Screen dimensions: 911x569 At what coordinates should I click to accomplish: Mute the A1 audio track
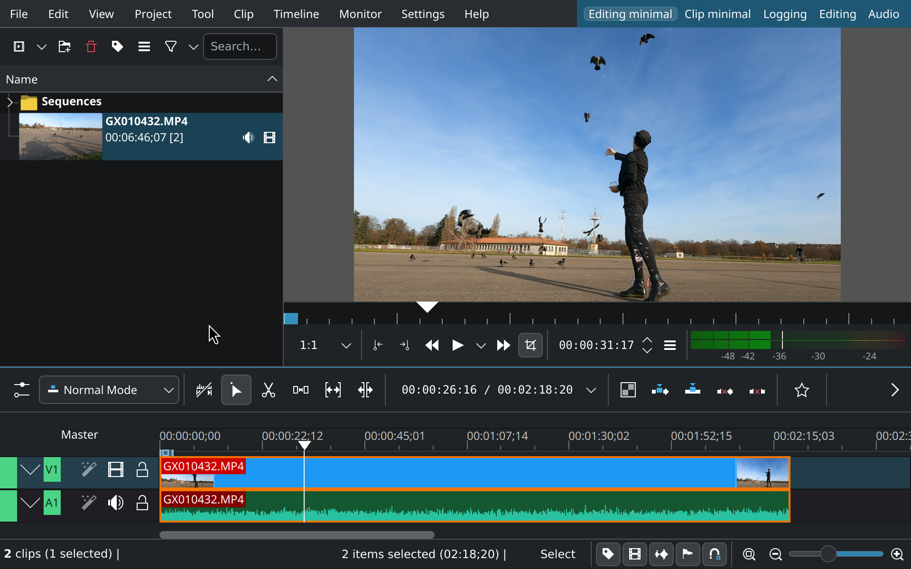(x=115, y=503)
